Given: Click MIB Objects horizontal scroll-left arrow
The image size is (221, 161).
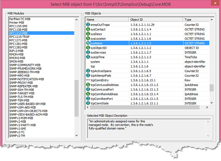Looking at the screenshot, I should (88, 107).
